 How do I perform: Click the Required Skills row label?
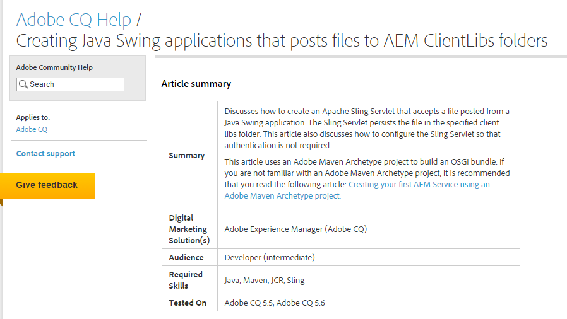tap(186, 280)
